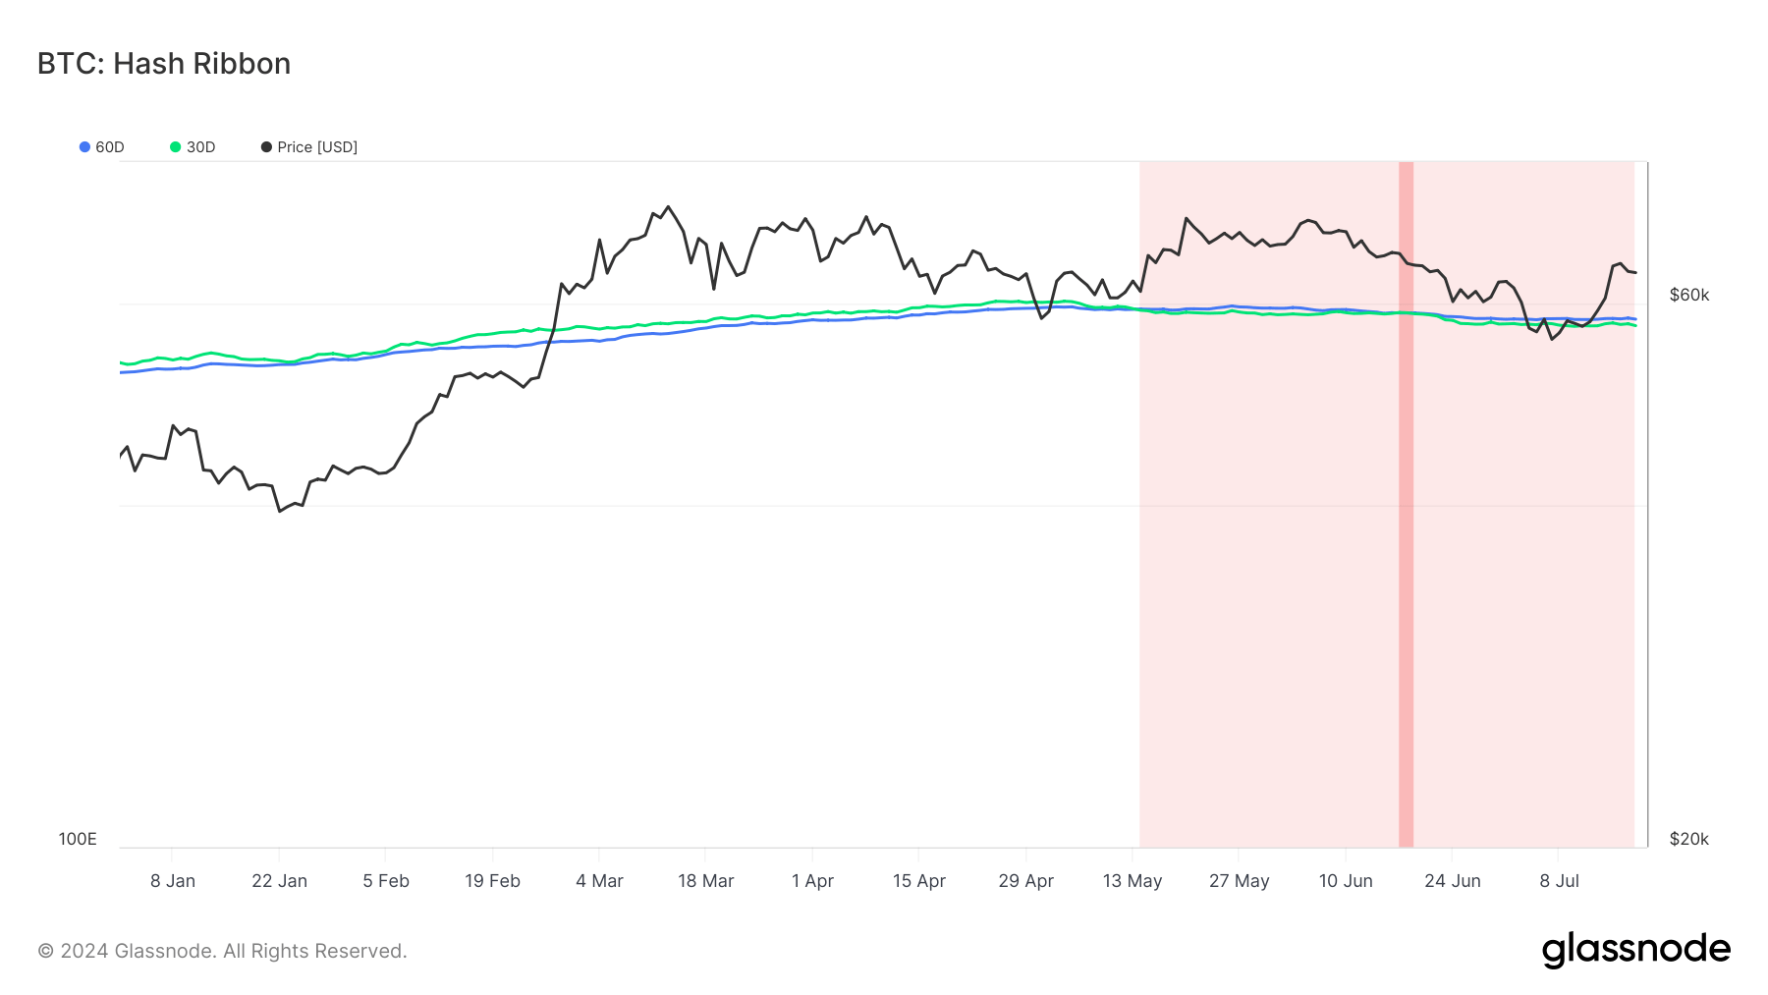Click the Glassnode copyright notice text
Image resolution: width=1768 pixels, height=995 pixels.
coord(222,951)
